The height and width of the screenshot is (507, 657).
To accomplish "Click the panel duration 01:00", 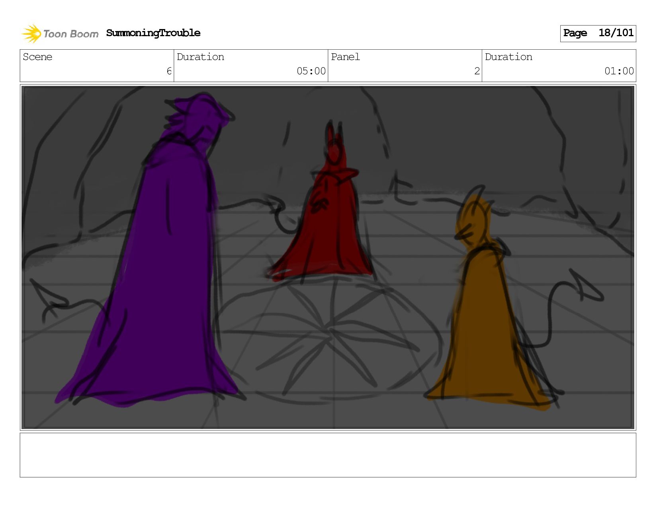I will click(619, 71).
